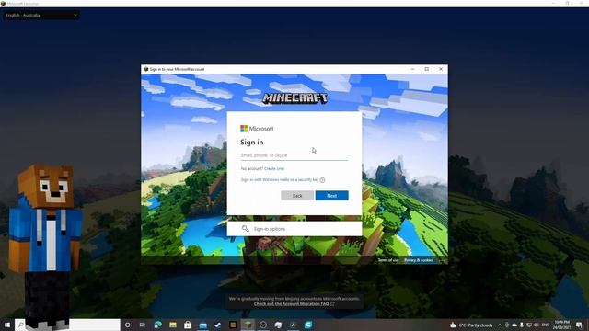This screenshot has width=589, height=331.
Task: Maximize the Microsoft sign-in dialog
Action: [x=427, y=69]
